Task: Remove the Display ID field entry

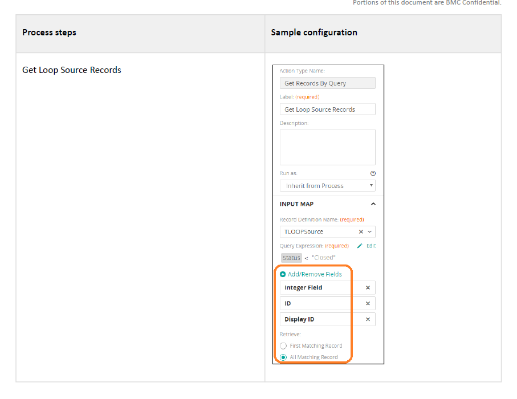Action: (x=368, y=319)
